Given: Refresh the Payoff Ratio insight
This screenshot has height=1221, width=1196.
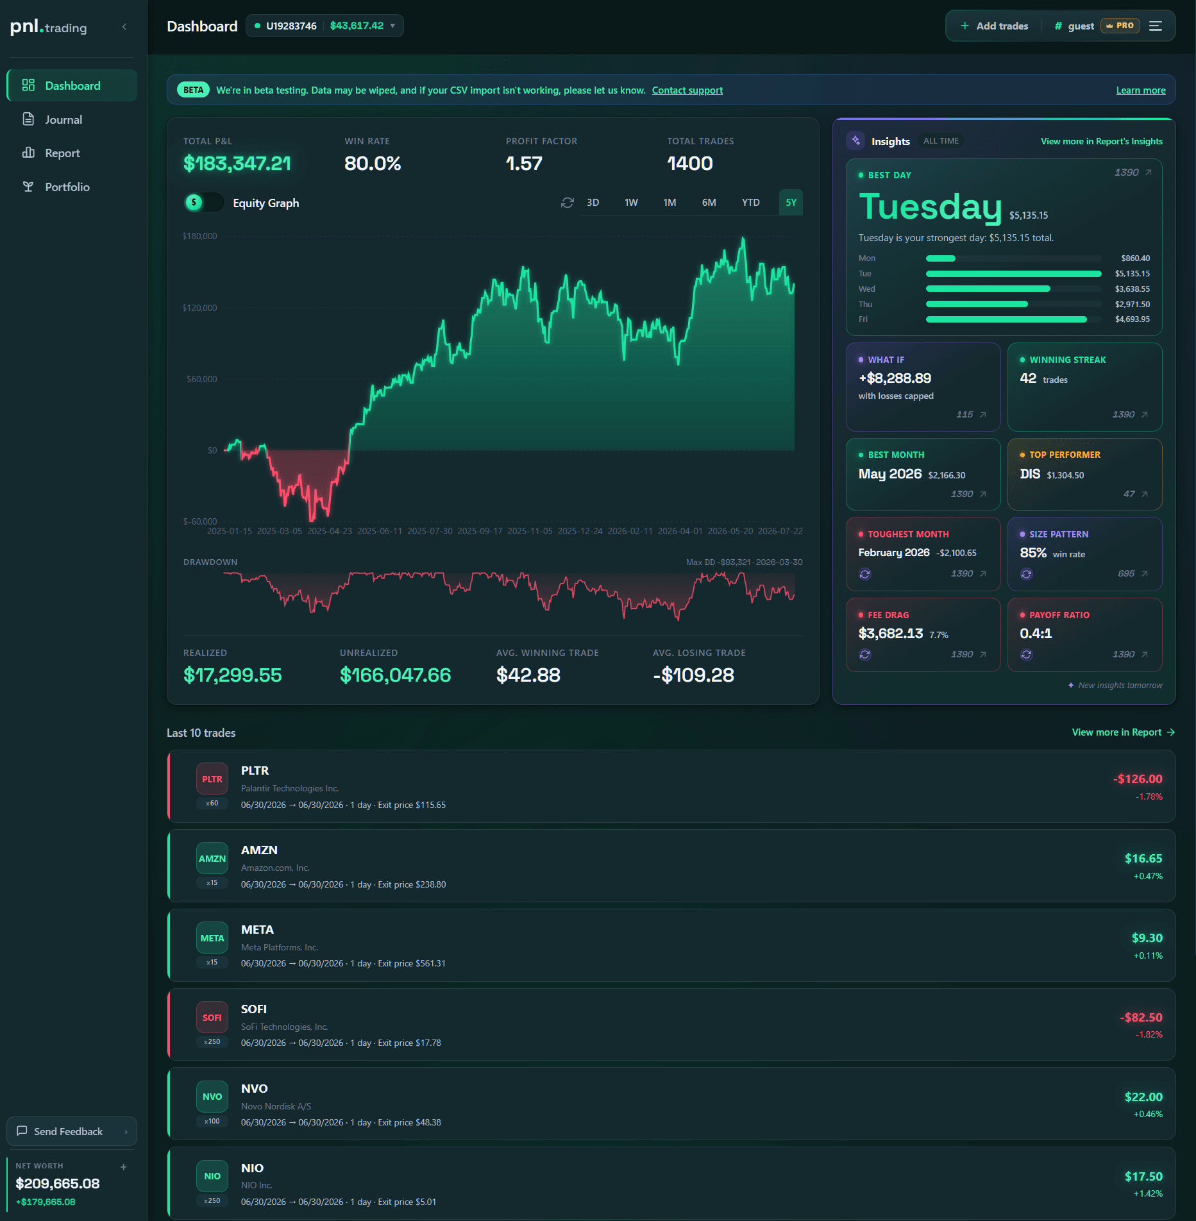Looking at the screenshot, I should [1026, 655].
